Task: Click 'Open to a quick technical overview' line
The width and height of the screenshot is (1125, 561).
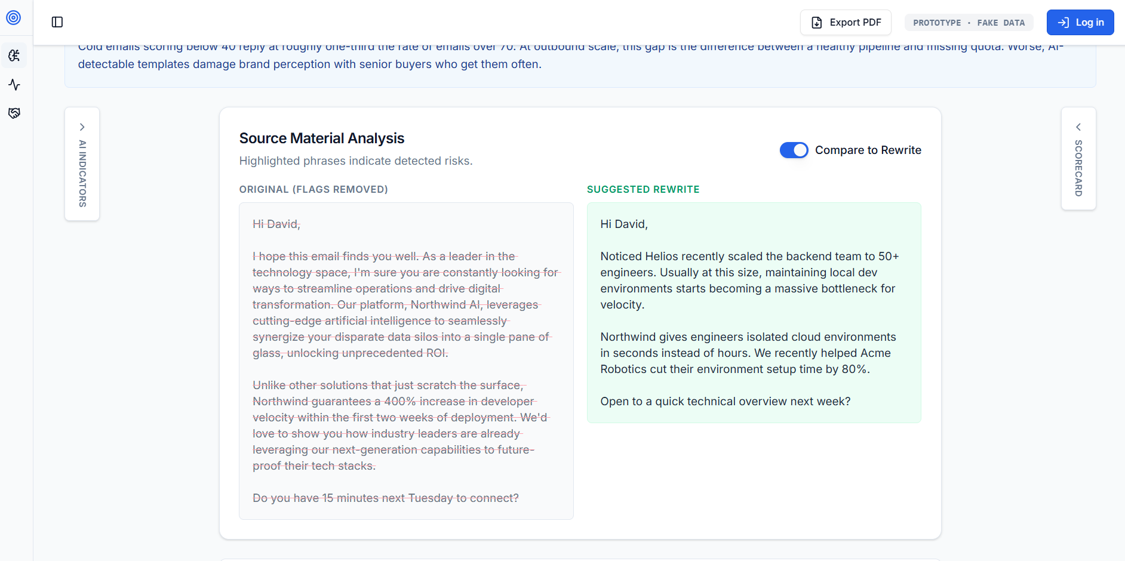Action: 726,402
